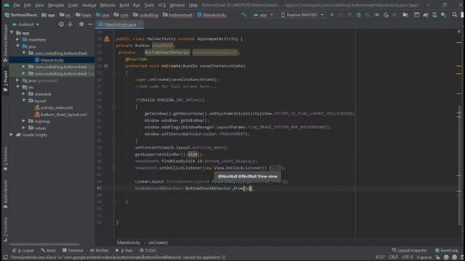Collapse the java folder arrow

[x=17, y=46]
